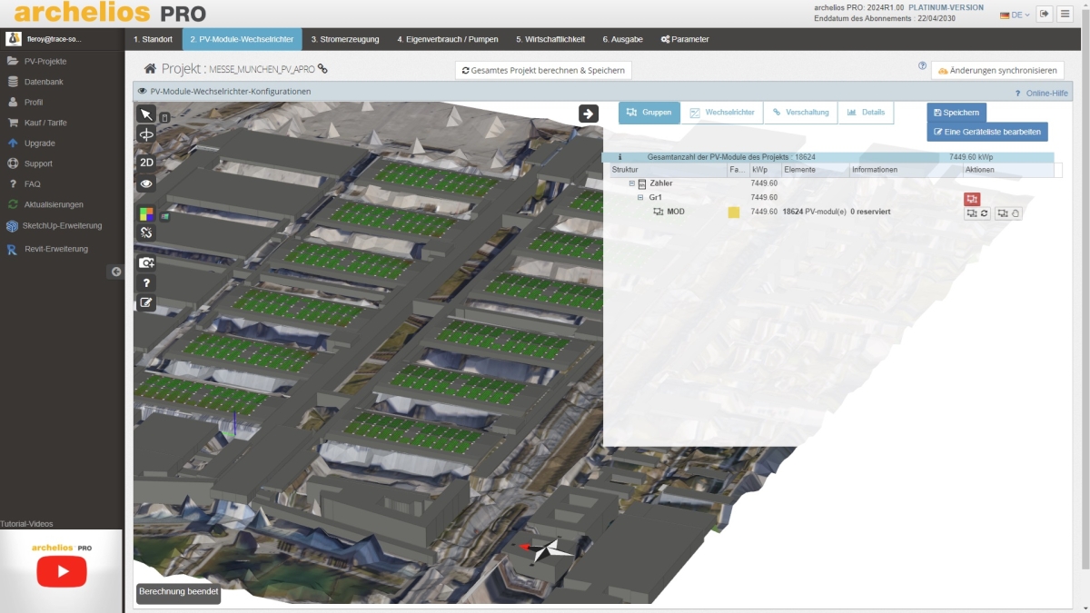Click the small phone icon beside arrow tool

pos(164,117)
